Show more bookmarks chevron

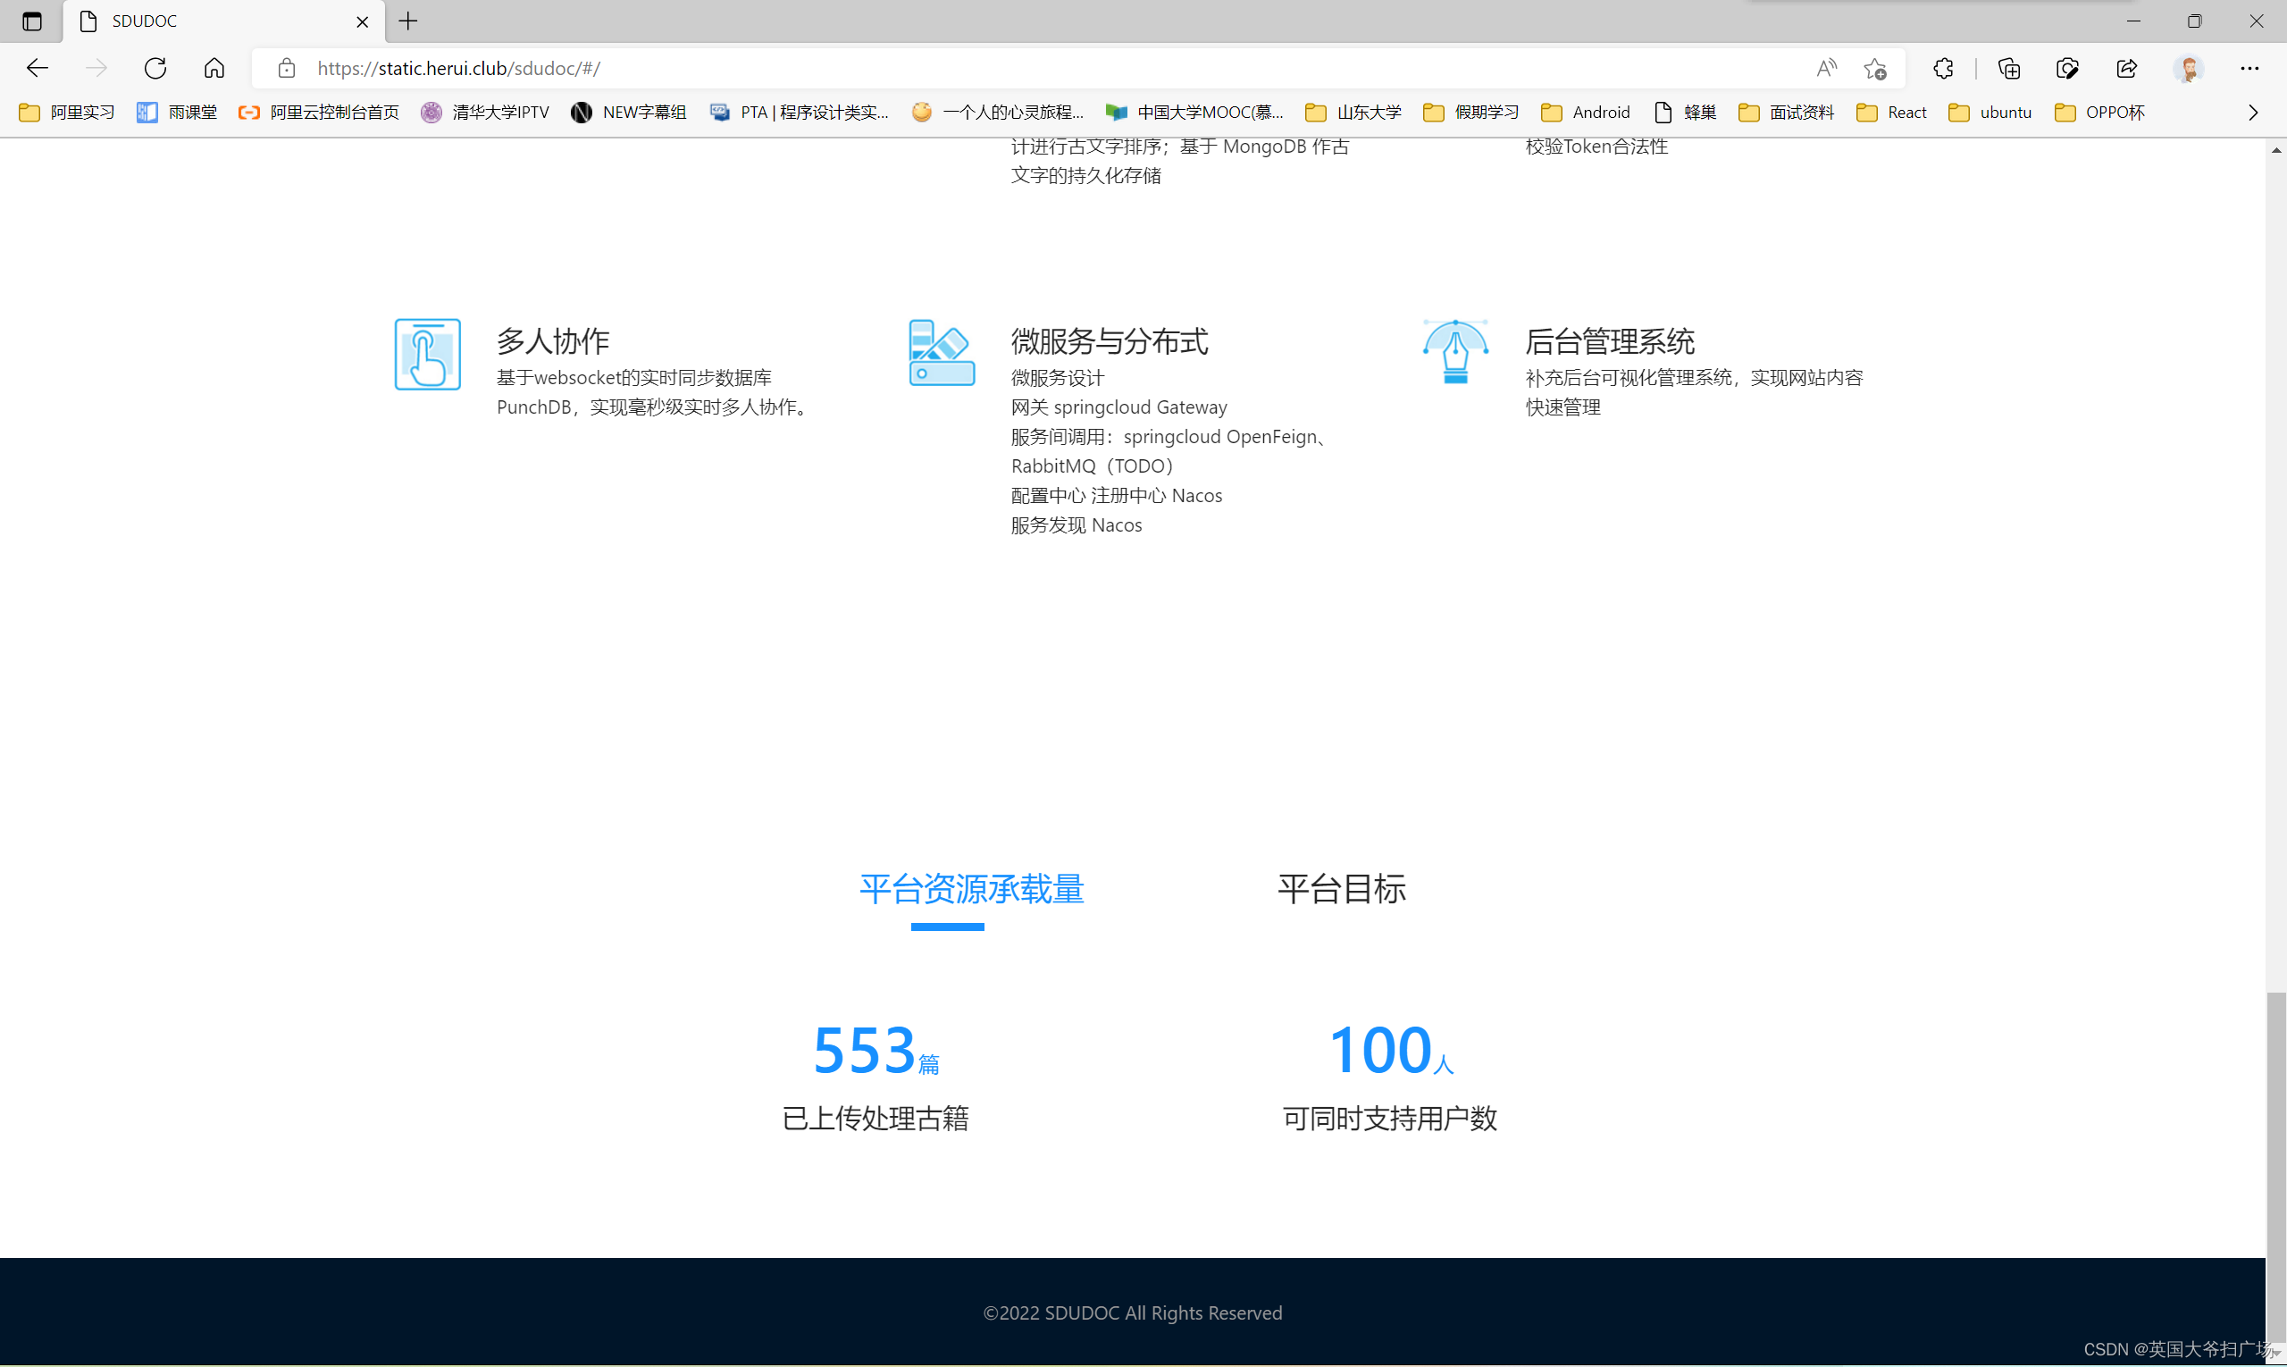point(2253,113)
